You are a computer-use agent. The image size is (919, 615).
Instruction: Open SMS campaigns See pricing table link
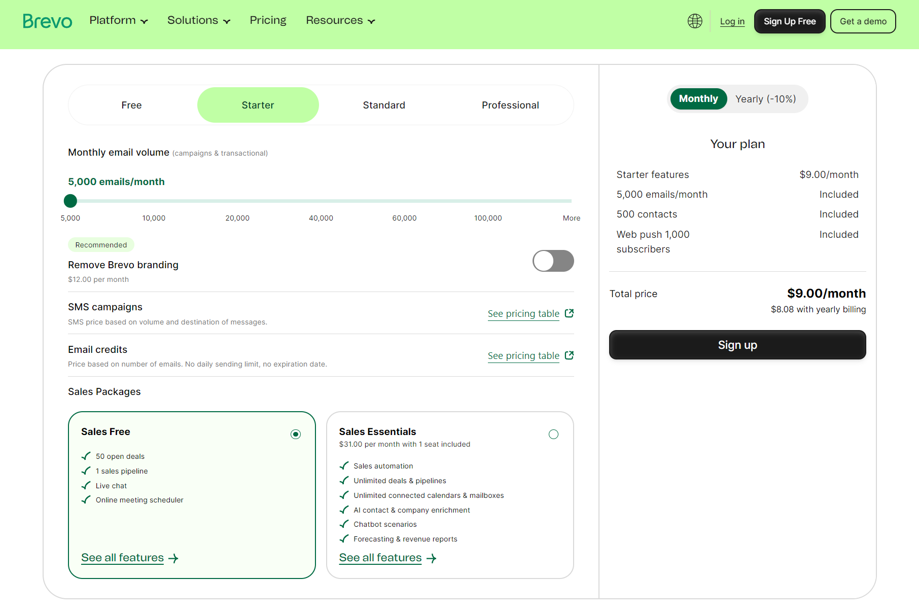(x=523, y=314)
